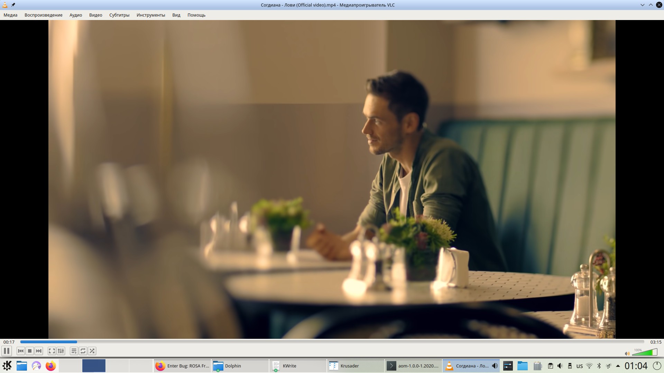The height and width of the screenshot is (373, 664).
Task: Mute audio via VLC speaker icon
Action: click(627, 353)
